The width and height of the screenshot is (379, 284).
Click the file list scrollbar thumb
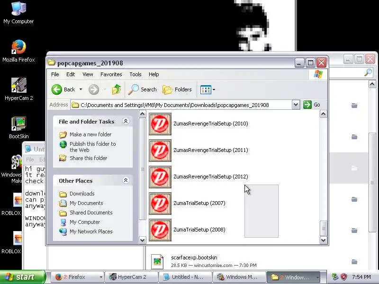[x=324, y=228]
